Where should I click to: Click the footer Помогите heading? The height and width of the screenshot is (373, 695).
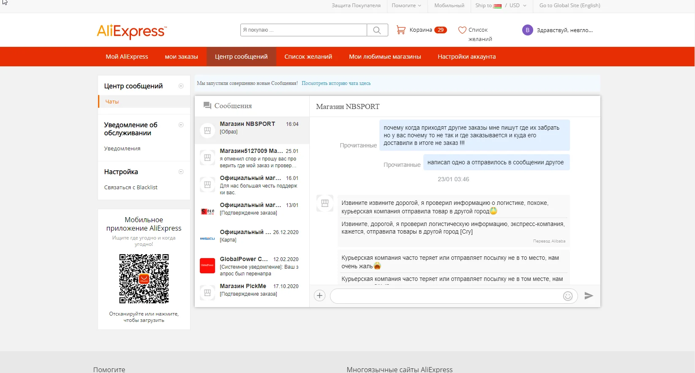coord(109,370)
